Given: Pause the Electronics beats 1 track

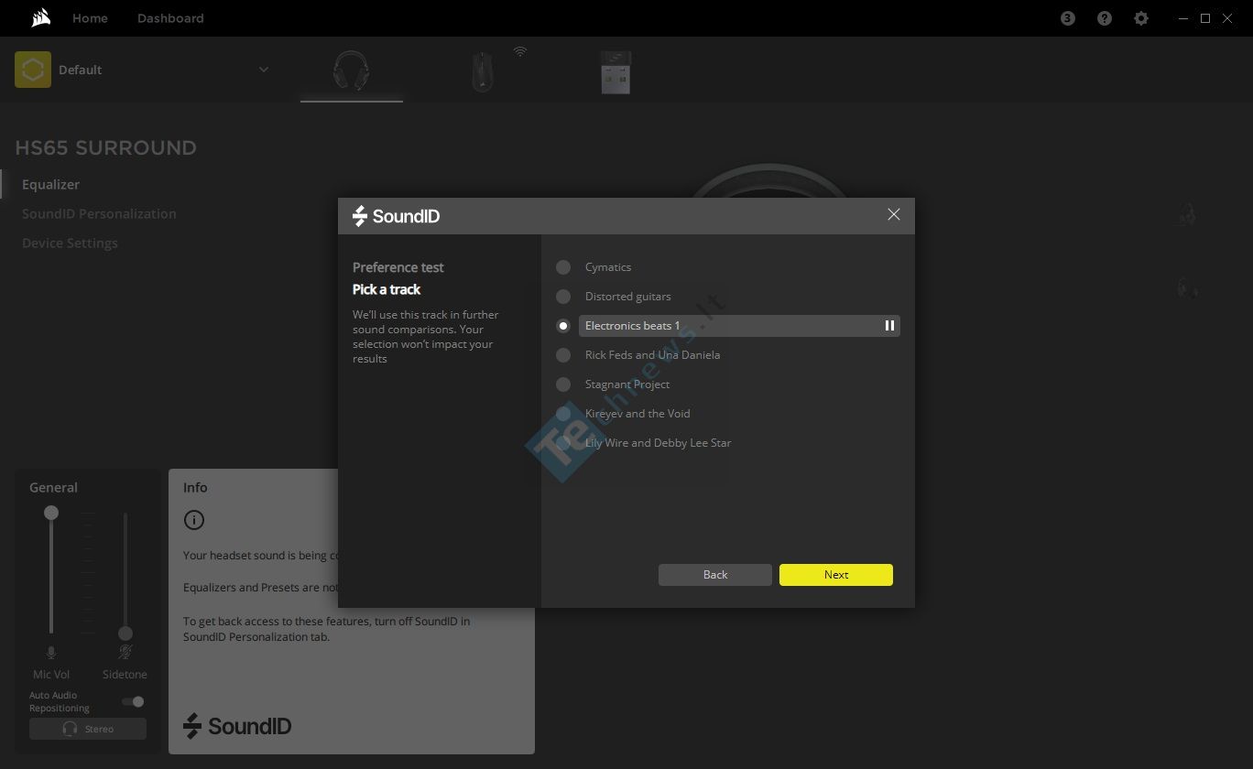Looking at the screenshot, I should point(889,326).
